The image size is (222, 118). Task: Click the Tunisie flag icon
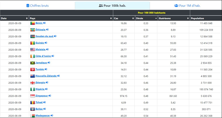click(x=33, y=69)
